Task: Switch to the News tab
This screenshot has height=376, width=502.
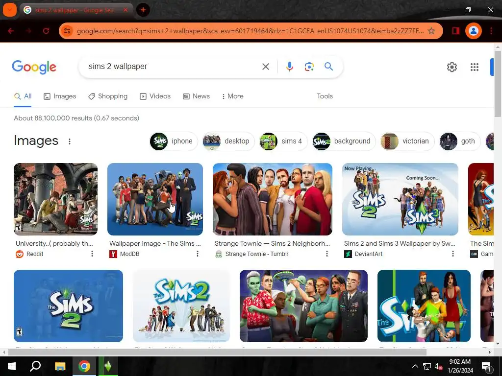Action: coord(196,96)
